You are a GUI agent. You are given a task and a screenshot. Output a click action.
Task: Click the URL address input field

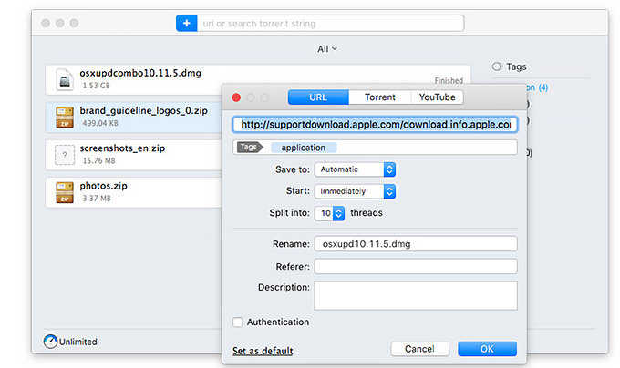(x=375, y=125)
